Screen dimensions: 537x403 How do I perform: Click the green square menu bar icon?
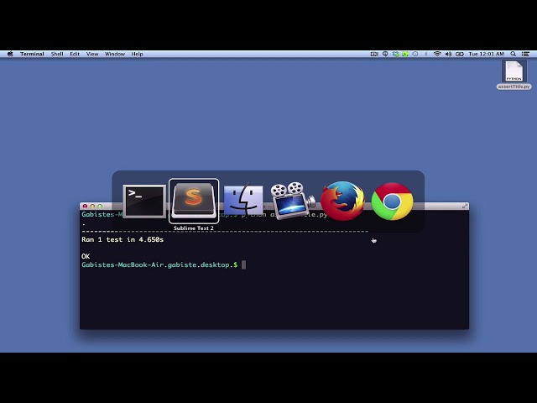pos(405,54)
